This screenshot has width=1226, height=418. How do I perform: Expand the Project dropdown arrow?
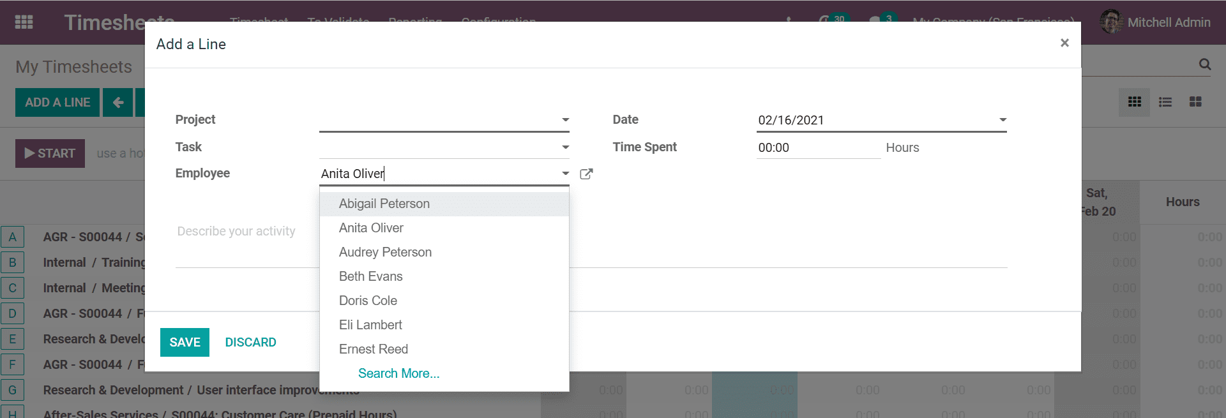click(x=565, y=120)
